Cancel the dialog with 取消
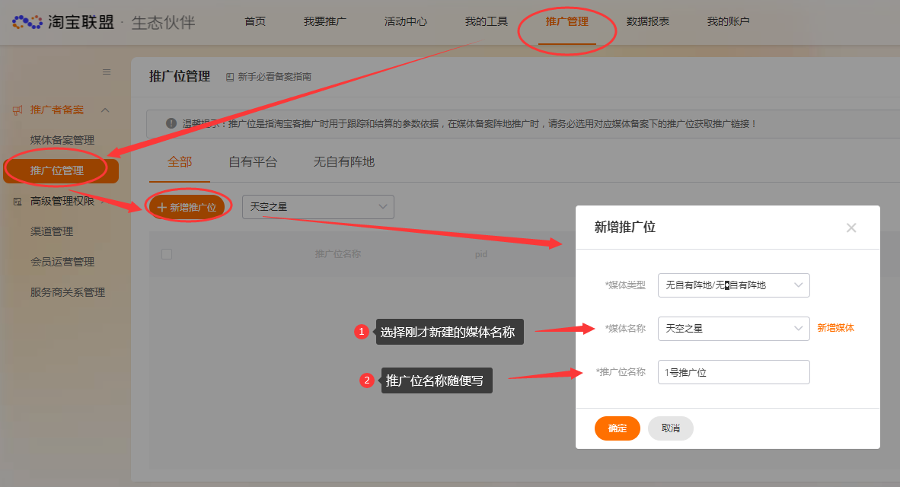Viewport: 900px width, 487px height. 670,428
